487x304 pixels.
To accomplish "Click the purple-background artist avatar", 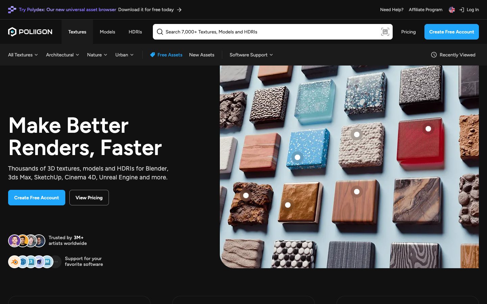I will (14, 241).
